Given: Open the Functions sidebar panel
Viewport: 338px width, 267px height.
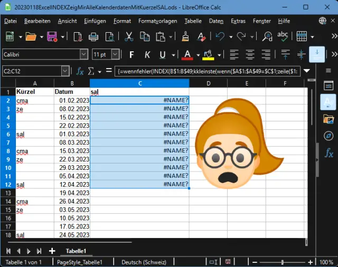Looking at the screenshot, I should pyautogui.click(x=328, y=153).
